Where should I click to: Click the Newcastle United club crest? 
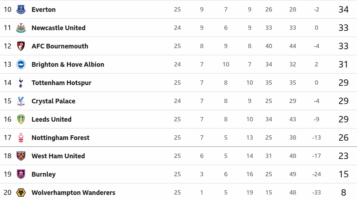pyautogui.click(x=21, y=28)
